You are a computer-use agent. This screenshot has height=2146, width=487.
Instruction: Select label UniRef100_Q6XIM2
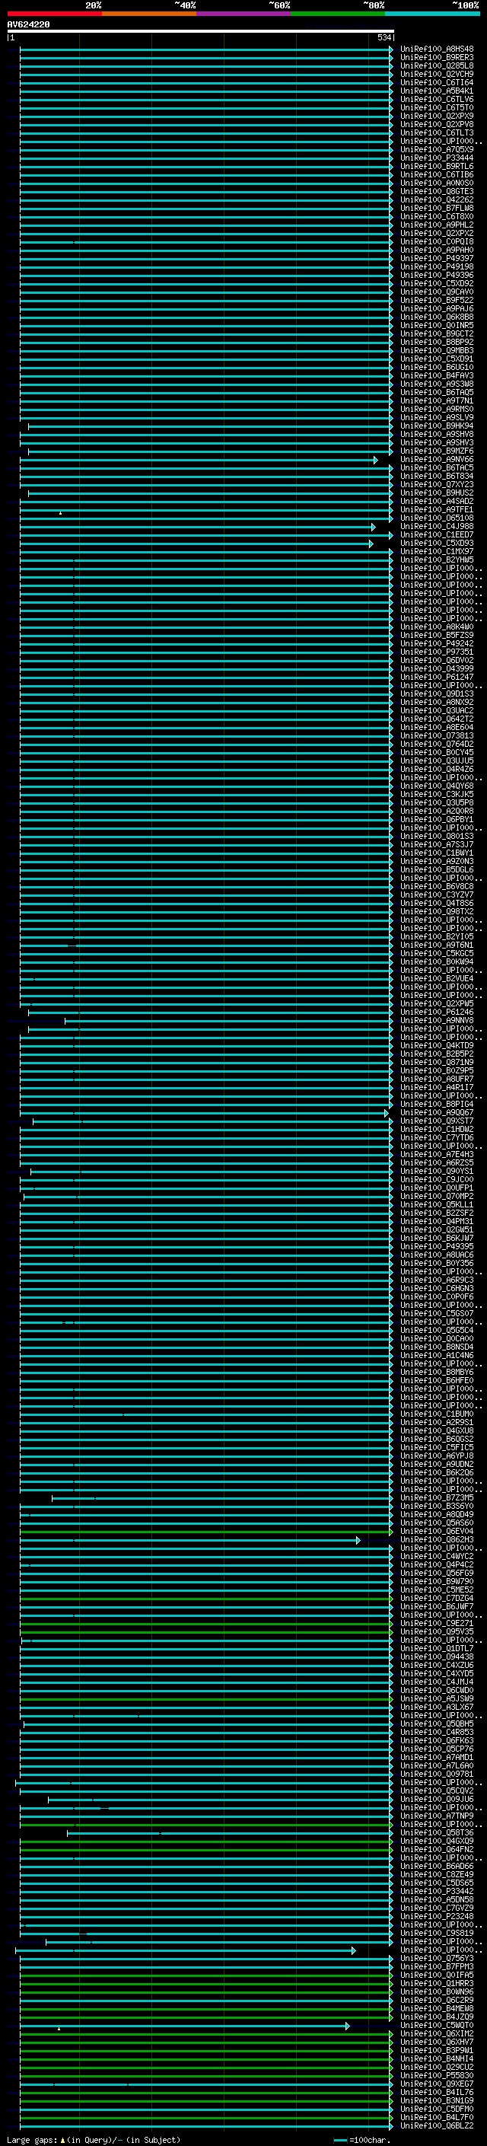437,2033
